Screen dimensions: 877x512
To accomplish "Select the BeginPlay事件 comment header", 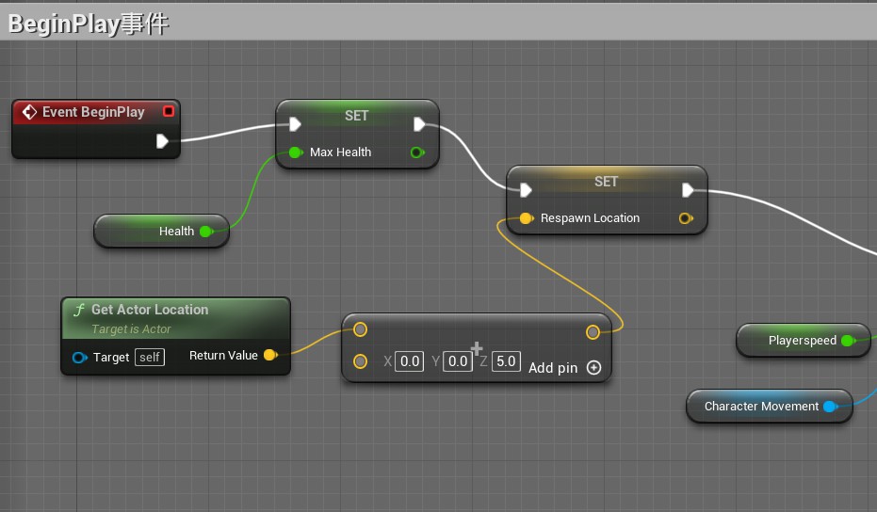I will coord(89,24).
